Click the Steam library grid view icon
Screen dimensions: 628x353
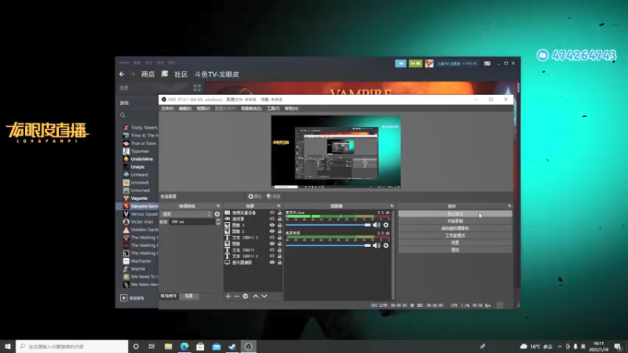coord(197,88)
